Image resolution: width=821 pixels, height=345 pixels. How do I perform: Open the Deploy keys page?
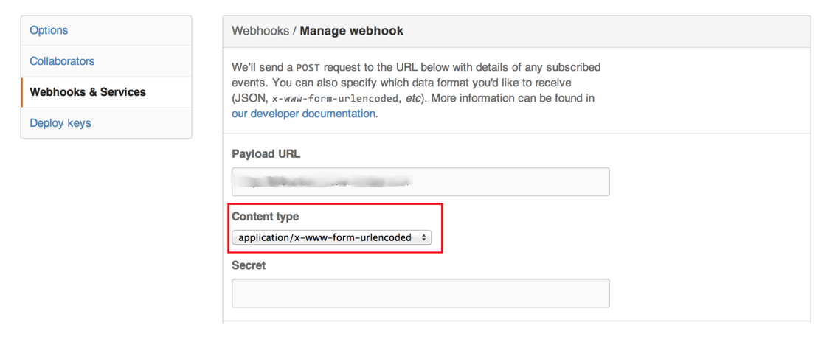(60, 123)
